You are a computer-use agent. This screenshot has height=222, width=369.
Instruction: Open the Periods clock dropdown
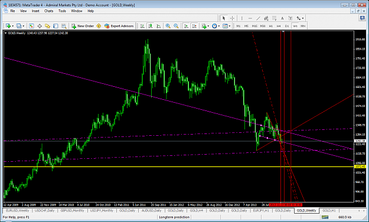point(215,26)
